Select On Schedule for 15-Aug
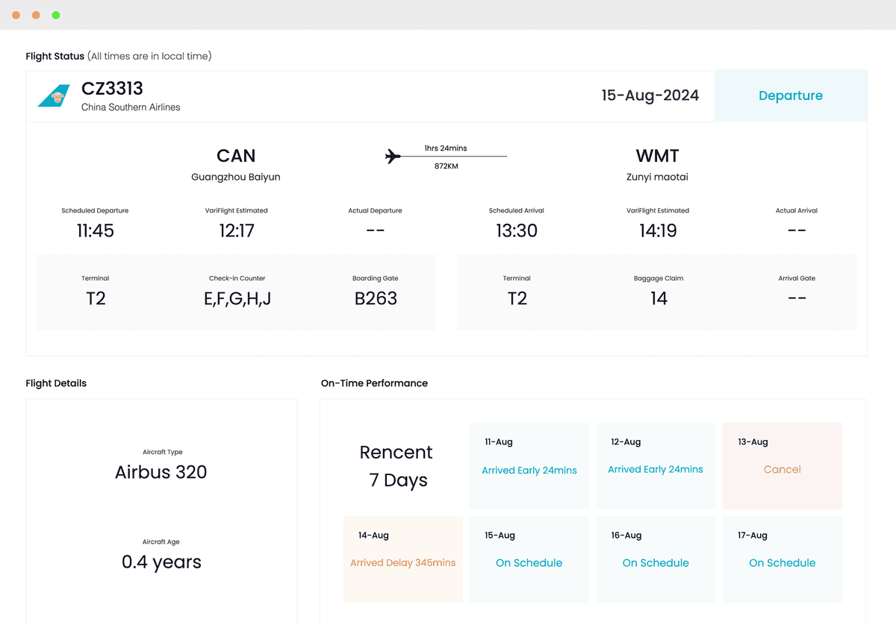The width and height of the screenshot is (896, 625). click(529, 562)
